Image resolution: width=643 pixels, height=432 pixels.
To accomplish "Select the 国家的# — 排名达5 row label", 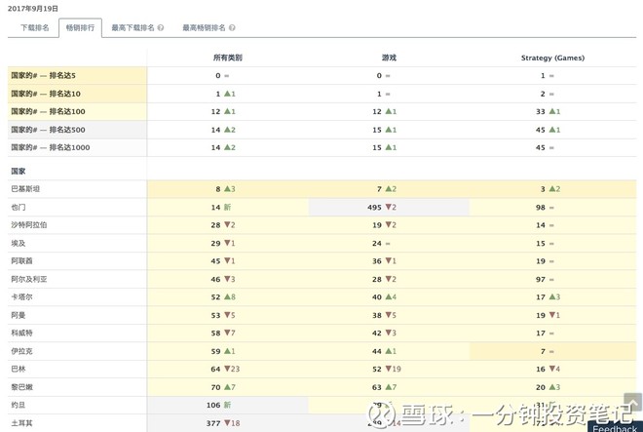I will click(43, 75).
